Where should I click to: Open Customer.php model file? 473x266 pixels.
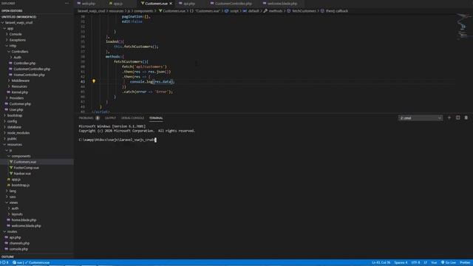point(20,103)
